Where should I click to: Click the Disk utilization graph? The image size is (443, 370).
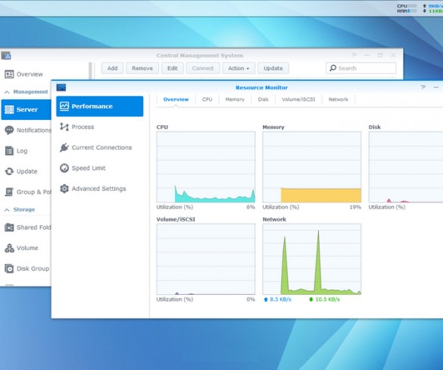[x=406, y=167]
